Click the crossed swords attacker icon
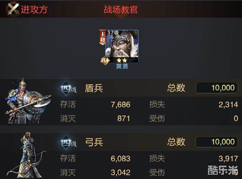Image resolution: width=242 pixels, height=179 pixels. point(13,9)
